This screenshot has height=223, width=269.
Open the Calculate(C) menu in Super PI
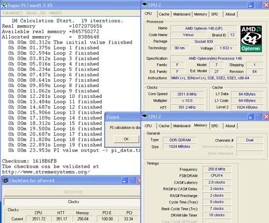pyautogui.click(x=12, y=13)
